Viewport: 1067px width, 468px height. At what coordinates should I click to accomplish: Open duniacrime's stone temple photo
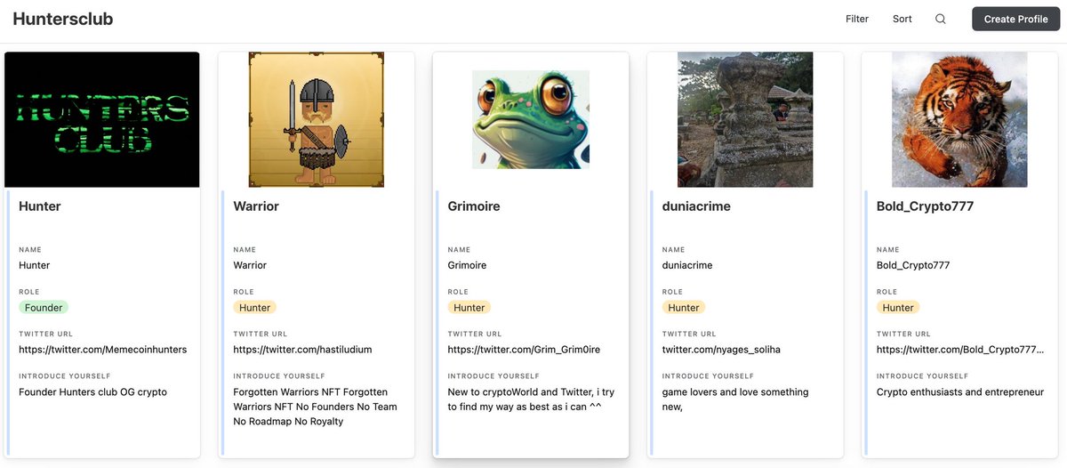745,119
